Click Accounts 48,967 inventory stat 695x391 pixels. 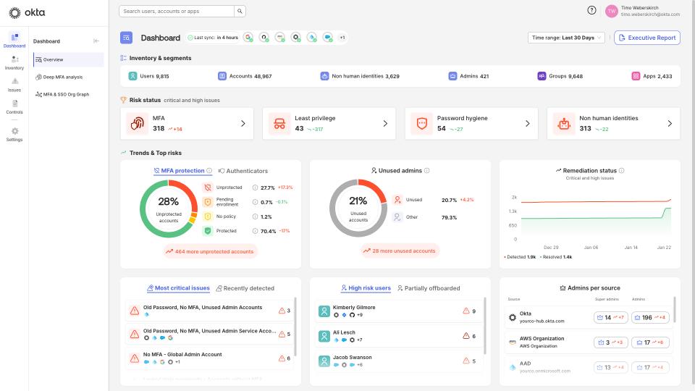245,76
